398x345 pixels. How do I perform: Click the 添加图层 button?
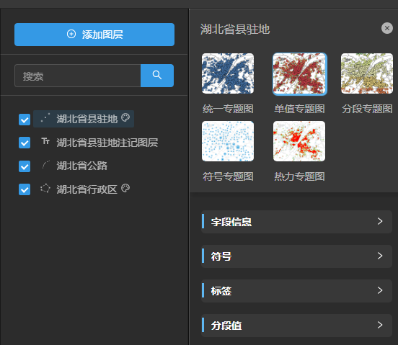(94, 35)
